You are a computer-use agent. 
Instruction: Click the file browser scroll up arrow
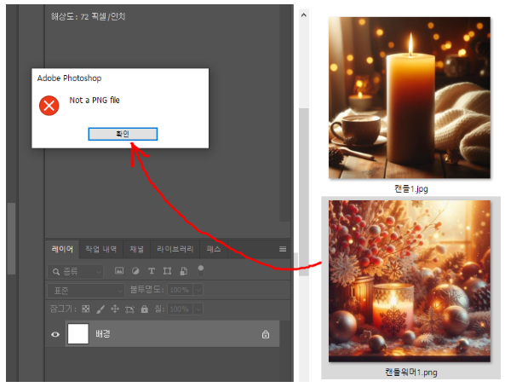pyautogui.click(x=304, y=14)
